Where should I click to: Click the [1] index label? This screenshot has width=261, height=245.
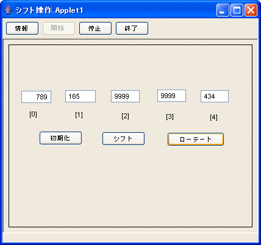coord(79,115)
